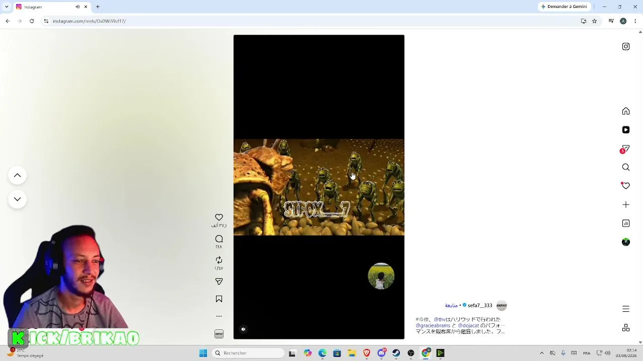Viewport: 643px width, 361px height.
Task: Switch to Chrome on the taskbar
Action: click(425, 353)
